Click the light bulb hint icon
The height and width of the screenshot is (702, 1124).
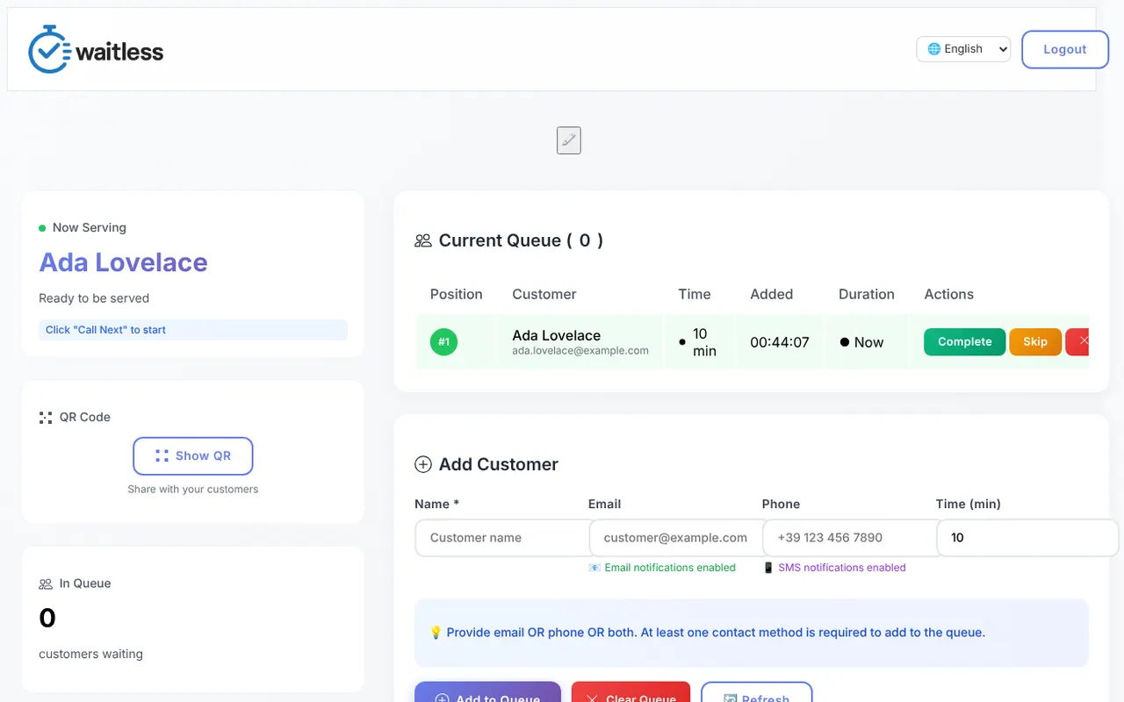[436, 632]
